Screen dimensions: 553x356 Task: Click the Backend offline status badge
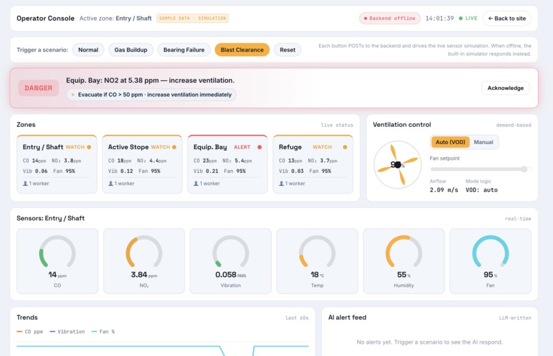(390, 19)
